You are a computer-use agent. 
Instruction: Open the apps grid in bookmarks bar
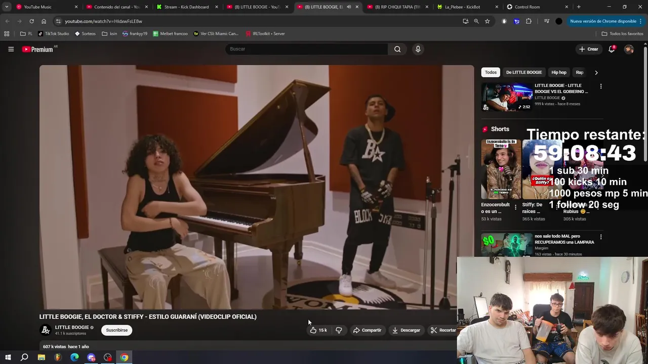[x=7, y=34]
